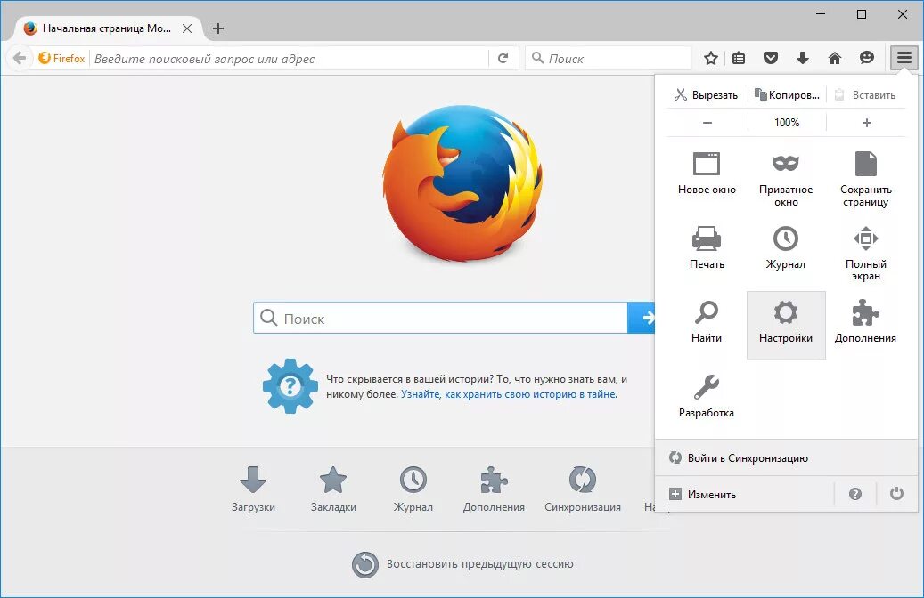Open Private window (Приватное окно) icon
This screenshot has height=598, width=924.
pyautogui.click(x=786, y=163)
